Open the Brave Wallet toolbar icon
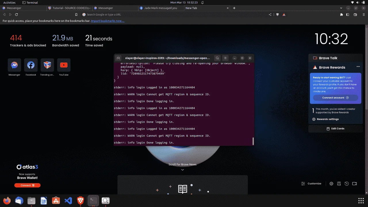This screenshot has height=207, width=368. [x=355, y=14]
